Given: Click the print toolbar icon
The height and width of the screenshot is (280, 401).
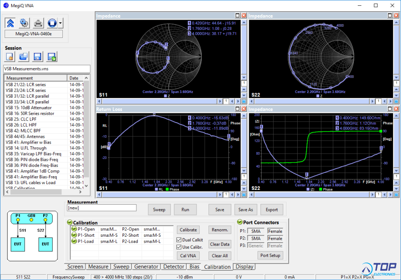Looking at the screenshot, I should 38,23.
